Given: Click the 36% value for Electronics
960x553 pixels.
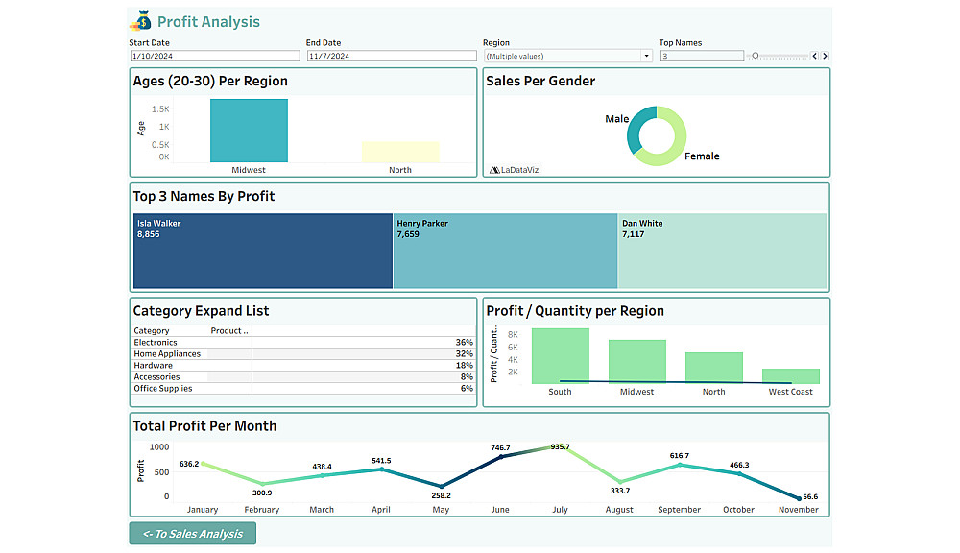Looking at the screenshot, I should point(464,343).
